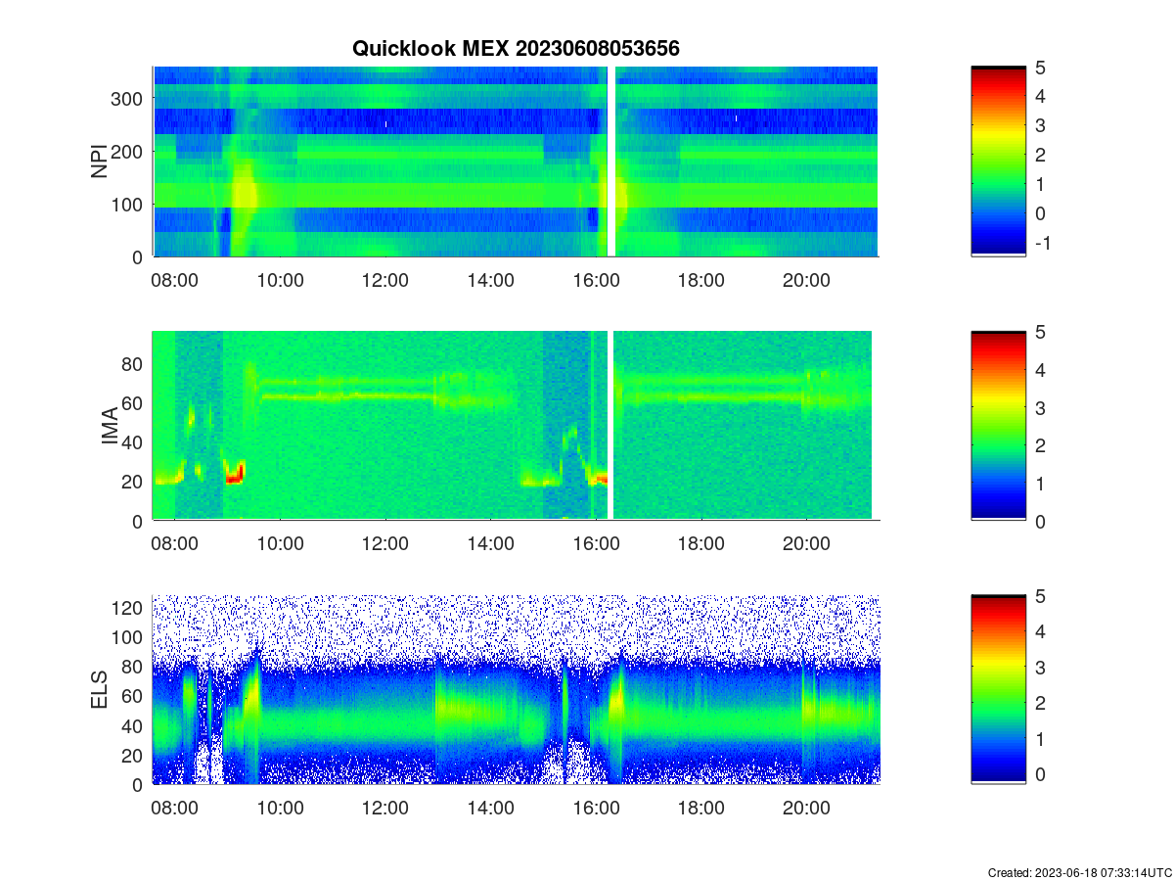Click the 10:00 tick under the NPI panel
The height and width of the screenshot is (881, 1174).
click(280, 280)
